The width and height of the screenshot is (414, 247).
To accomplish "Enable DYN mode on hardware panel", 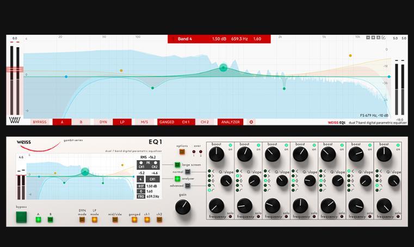I will (82, 220).
